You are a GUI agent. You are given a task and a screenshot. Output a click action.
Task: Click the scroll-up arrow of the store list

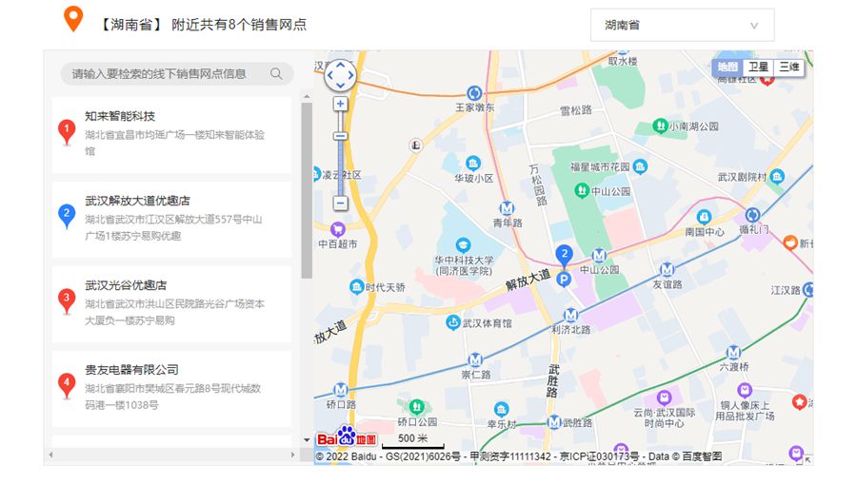point(307,95)
